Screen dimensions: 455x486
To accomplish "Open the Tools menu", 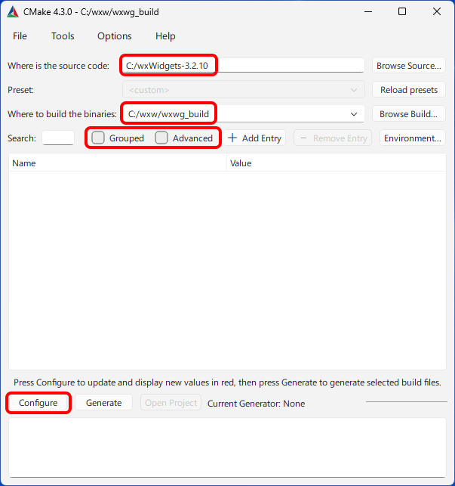I will [63, 36].
